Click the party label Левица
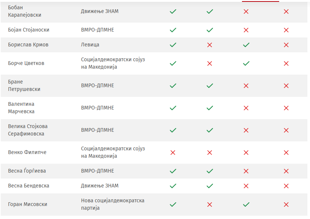The image size is (310, 219). point(90,45)
